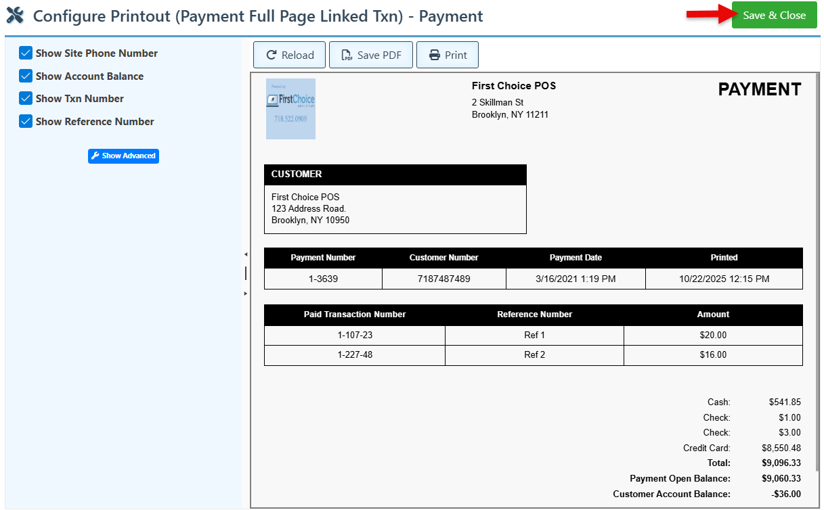Viewport: 824px width, 510px height.
Task: Open the Show Advanced options
Action: (123, 156)
